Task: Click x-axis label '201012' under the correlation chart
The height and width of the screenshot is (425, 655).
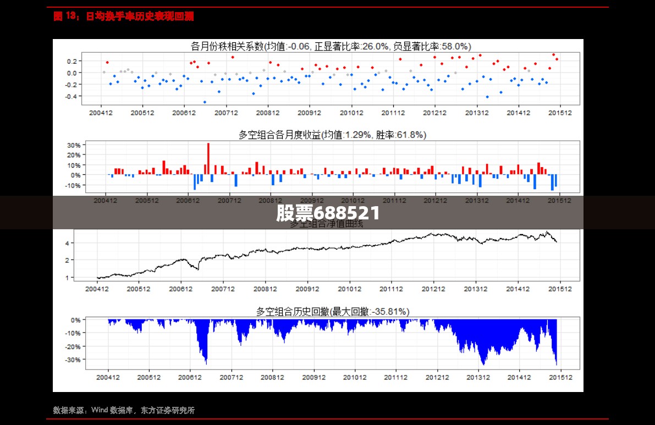Action: 351,113
